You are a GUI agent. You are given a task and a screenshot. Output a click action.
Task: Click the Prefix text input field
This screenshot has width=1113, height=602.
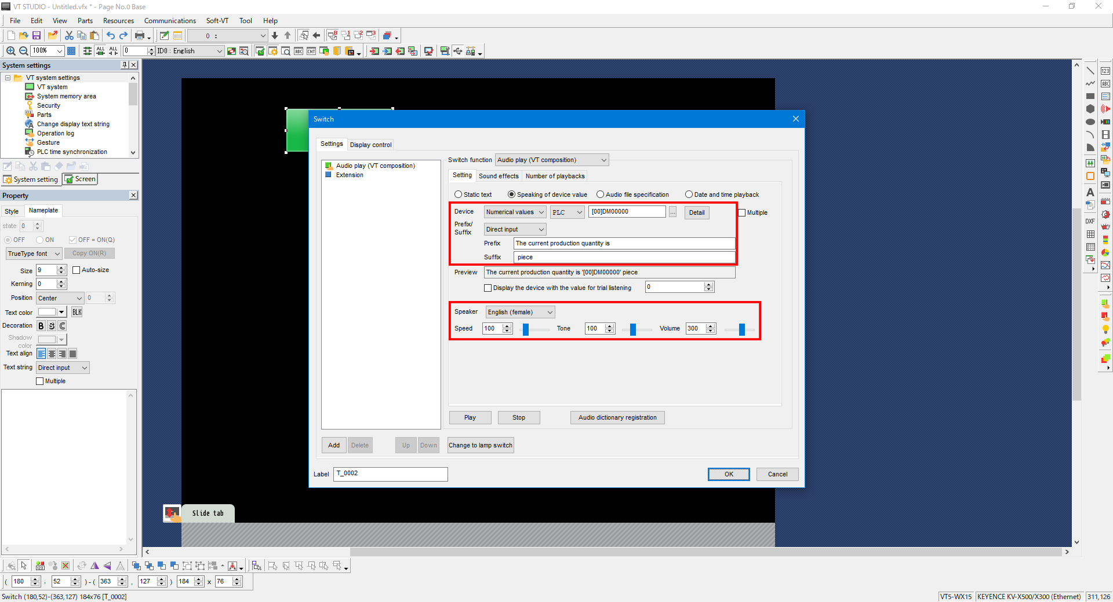(x=624, y=244)
